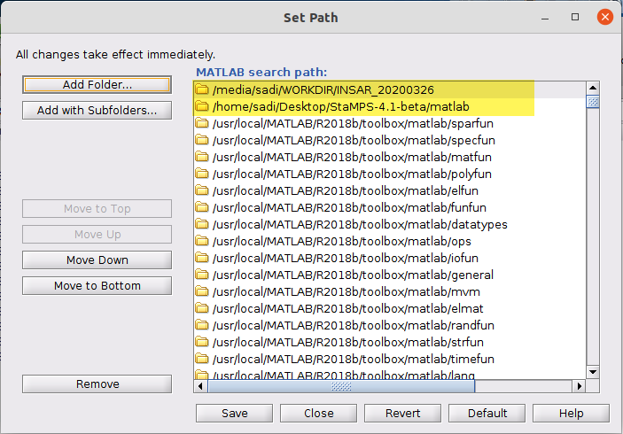Click folder icon beside polyfun path
The image size is (623, 434).
point(202,174)
